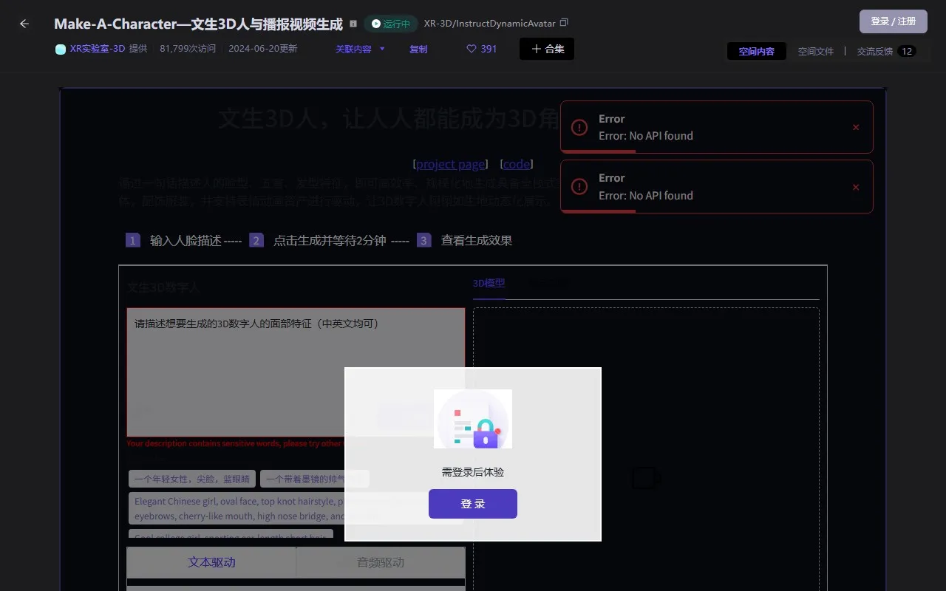Image resolution: width=946 pixels, height=591 pixels.
Task: Switch to the 音频驱动 tab
Action: pos(380,562)
